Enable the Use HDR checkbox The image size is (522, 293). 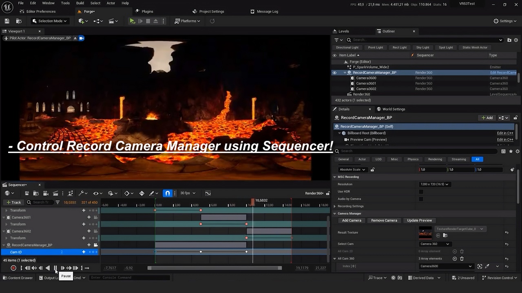421,192
